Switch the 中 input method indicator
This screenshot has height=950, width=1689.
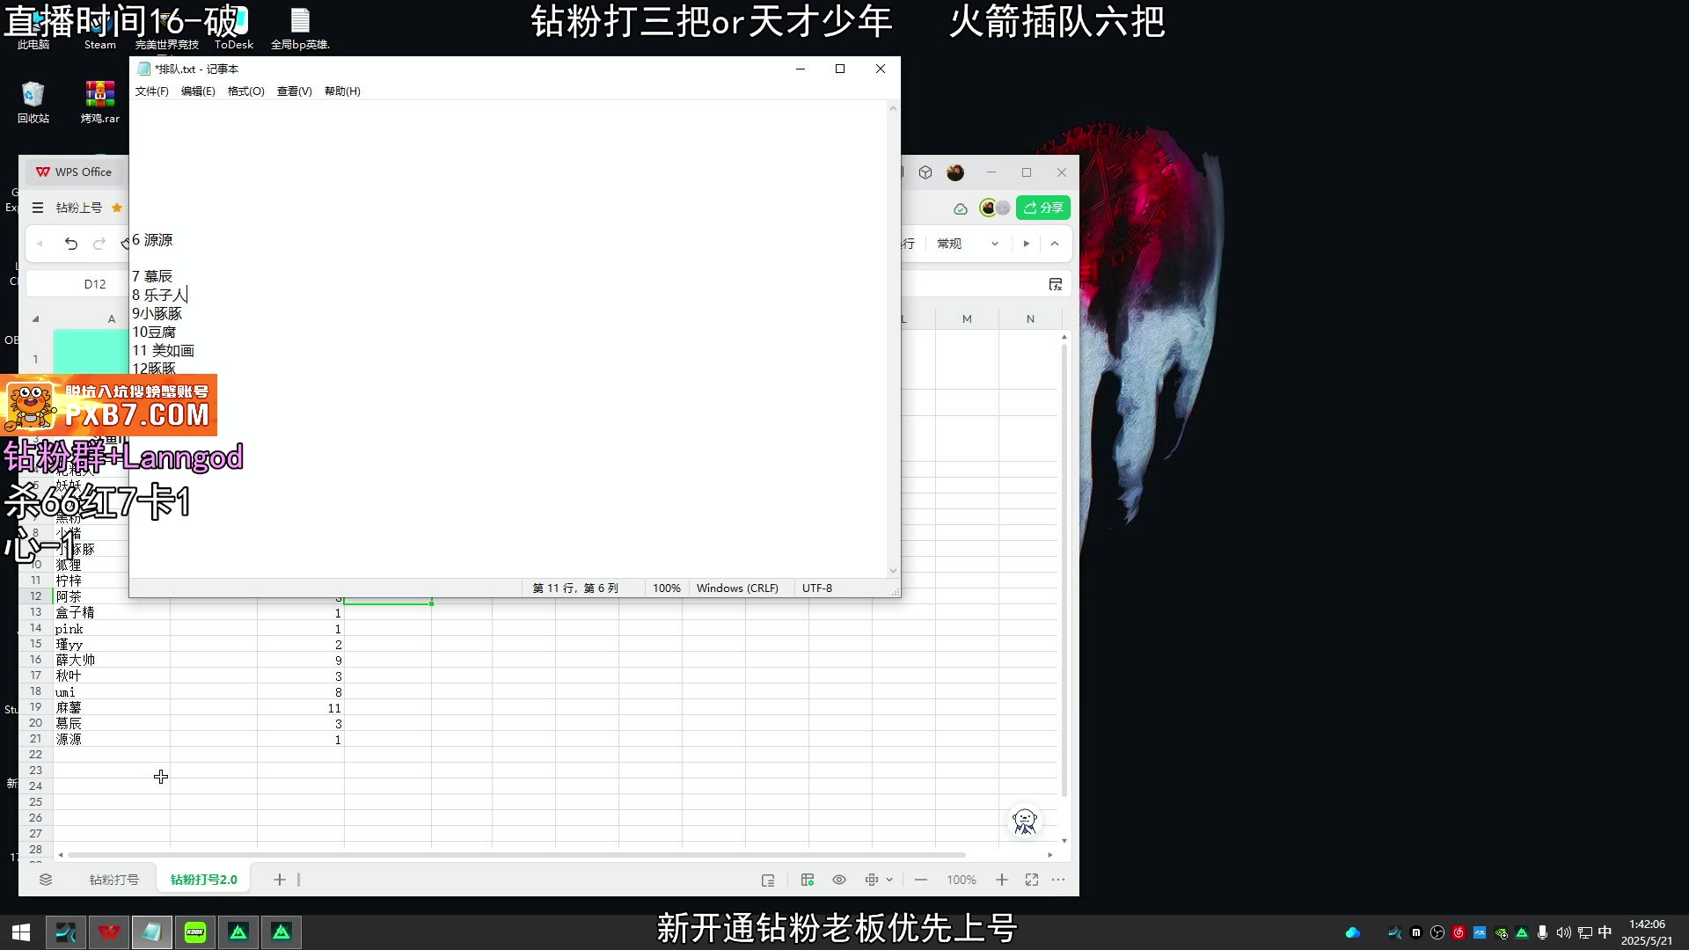[1605, 932]
